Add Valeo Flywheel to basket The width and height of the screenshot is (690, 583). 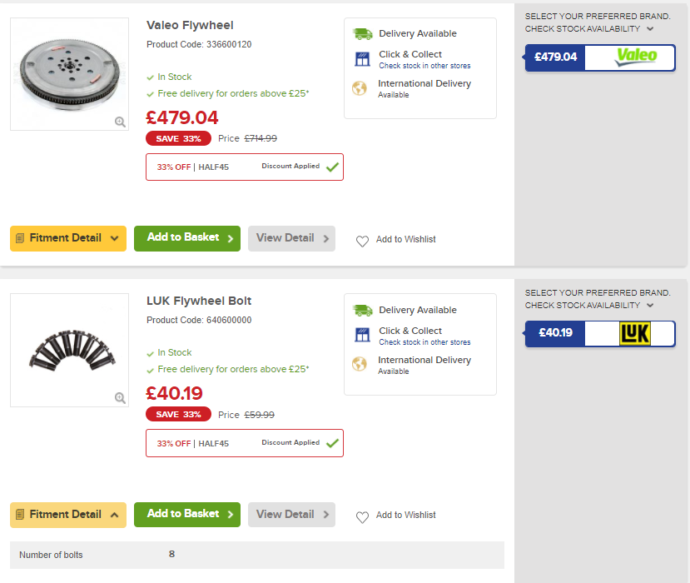tap(186, 238)
